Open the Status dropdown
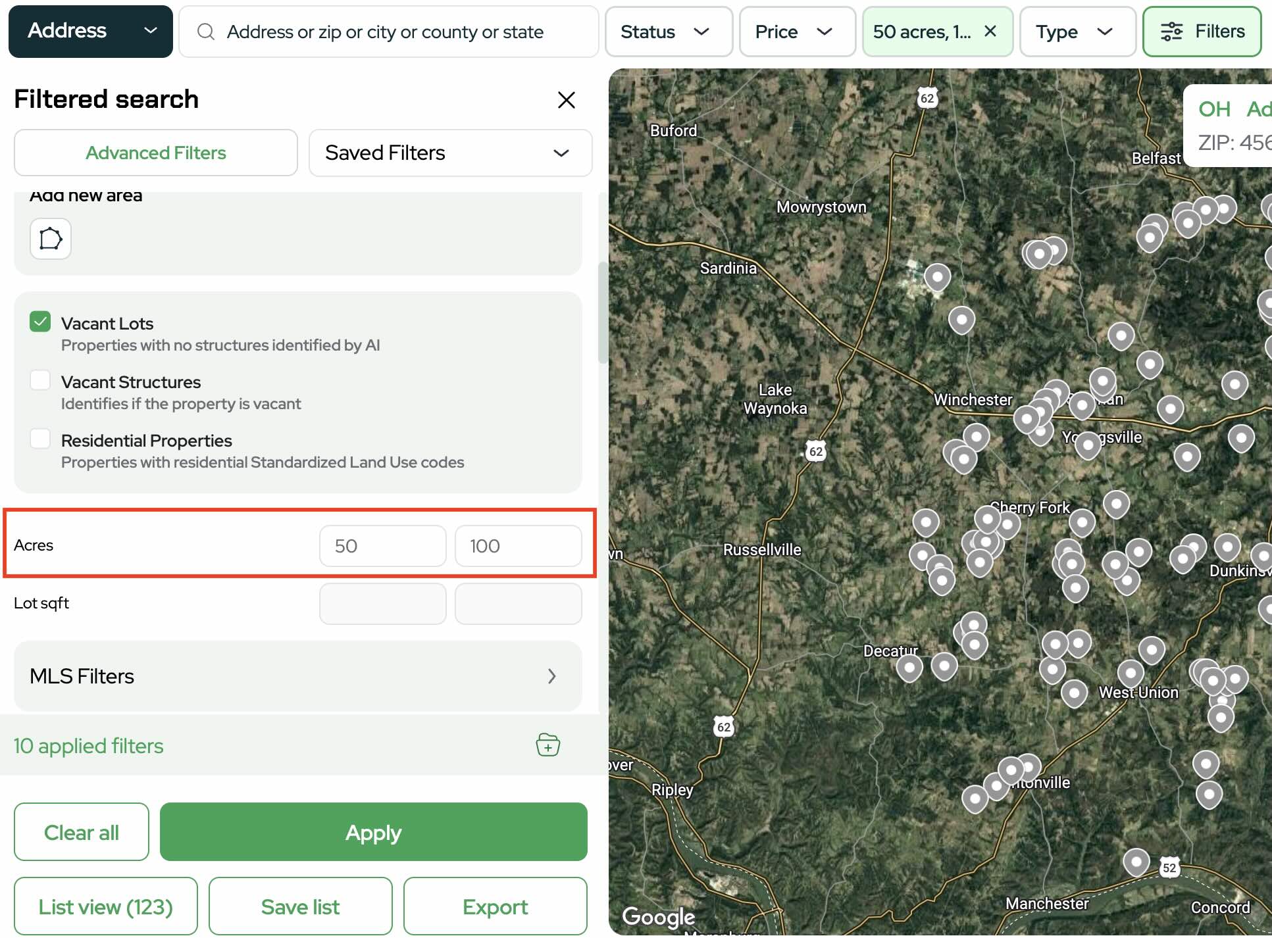 [667, 32]
